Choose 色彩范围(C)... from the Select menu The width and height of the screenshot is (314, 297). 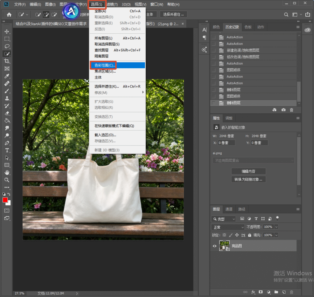[117, 65]
